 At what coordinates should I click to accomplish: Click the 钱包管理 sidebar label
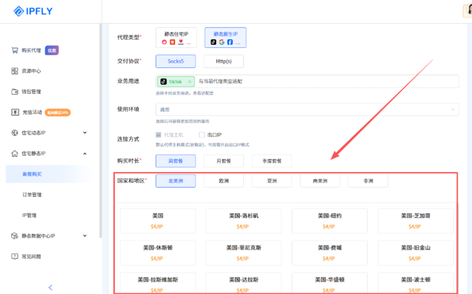(x=31, y=91)
